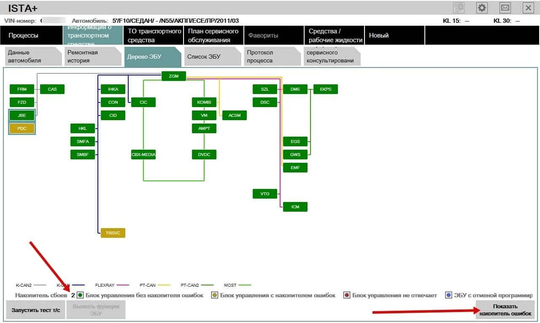Click Показать накопитель ошибок button
Viewport: 540px width, 323px height.
505,310
